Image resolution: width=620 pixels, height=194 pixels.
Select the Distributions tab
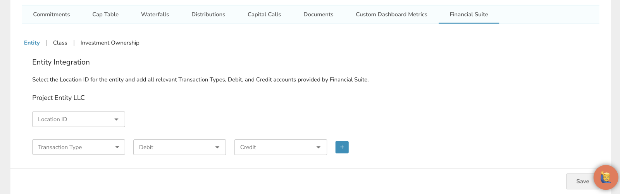point(208,14)
